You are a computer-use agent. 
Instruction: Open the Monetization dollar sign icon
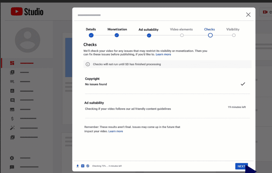[12, 118]
